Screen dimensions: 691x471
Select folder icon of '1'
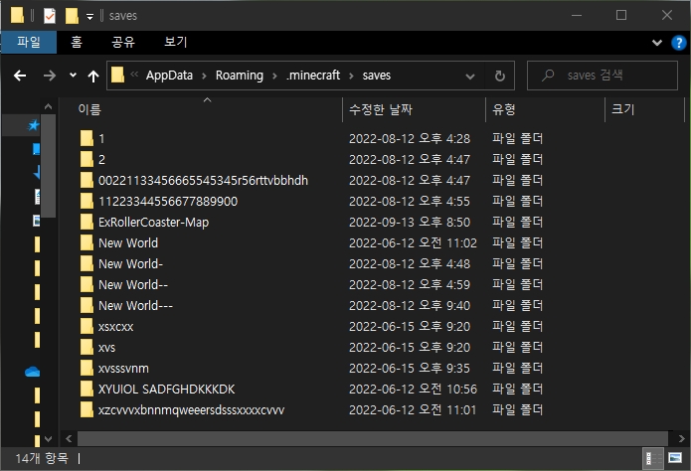(86, 138)
